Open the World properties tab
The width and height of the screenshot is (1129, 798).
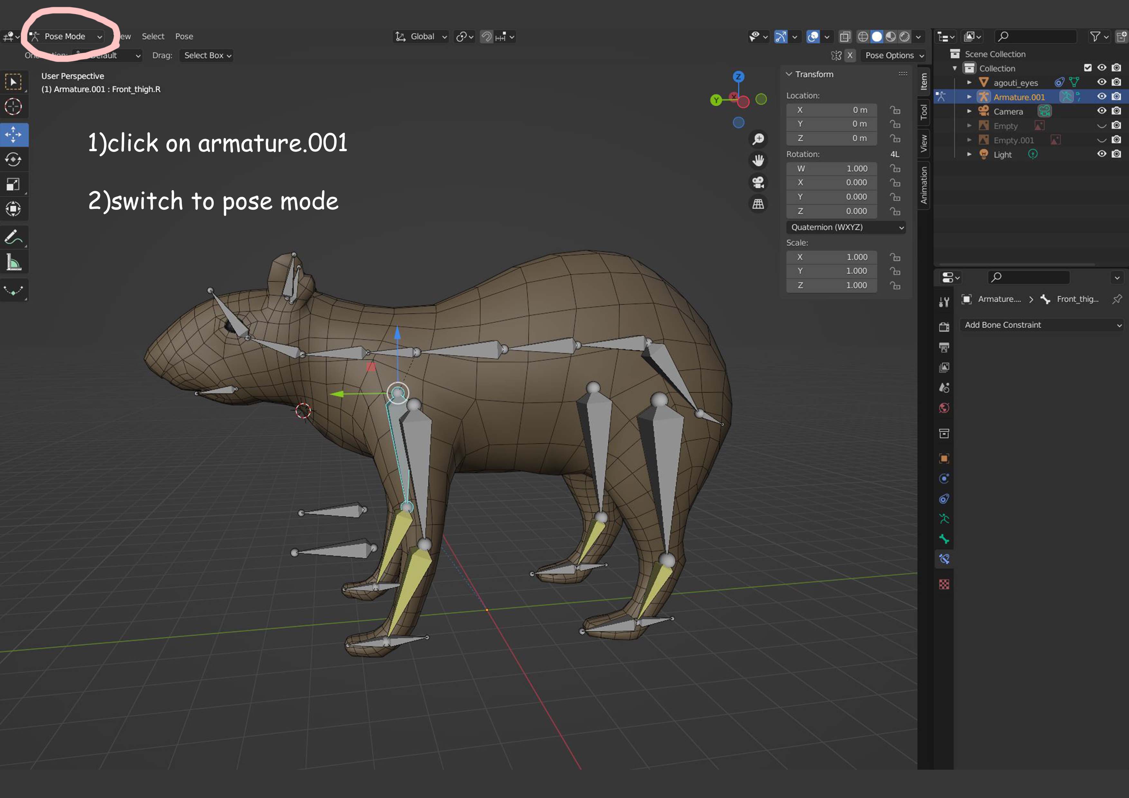(944, 408)
